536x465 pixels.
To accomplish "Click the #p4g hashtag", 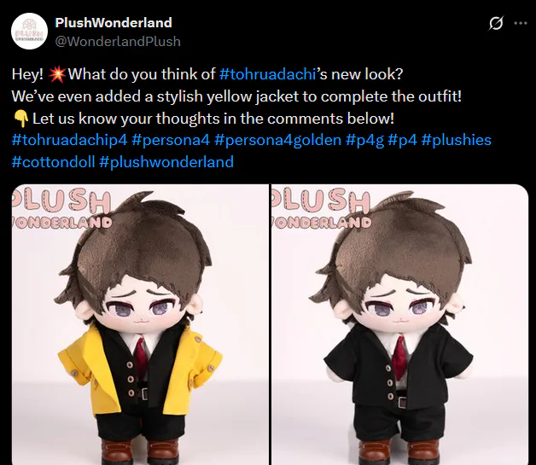I will click(x=364, y=140).
